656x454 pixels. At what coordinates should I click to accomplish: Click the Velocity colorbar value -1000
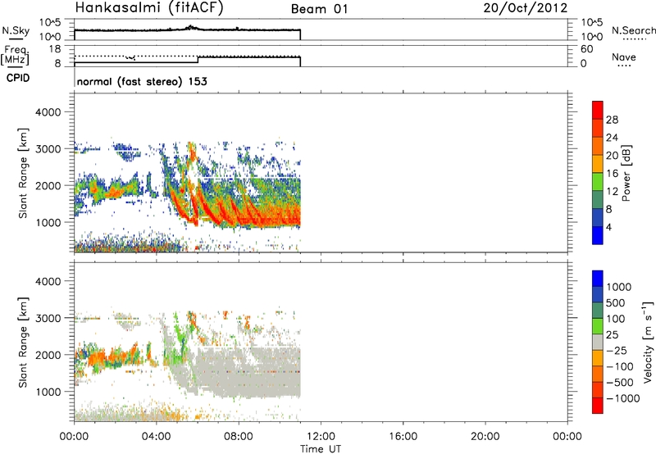point(623,398)
